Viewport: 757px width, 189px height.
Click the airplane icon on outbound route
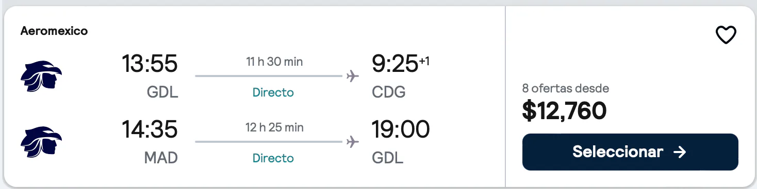353,76
